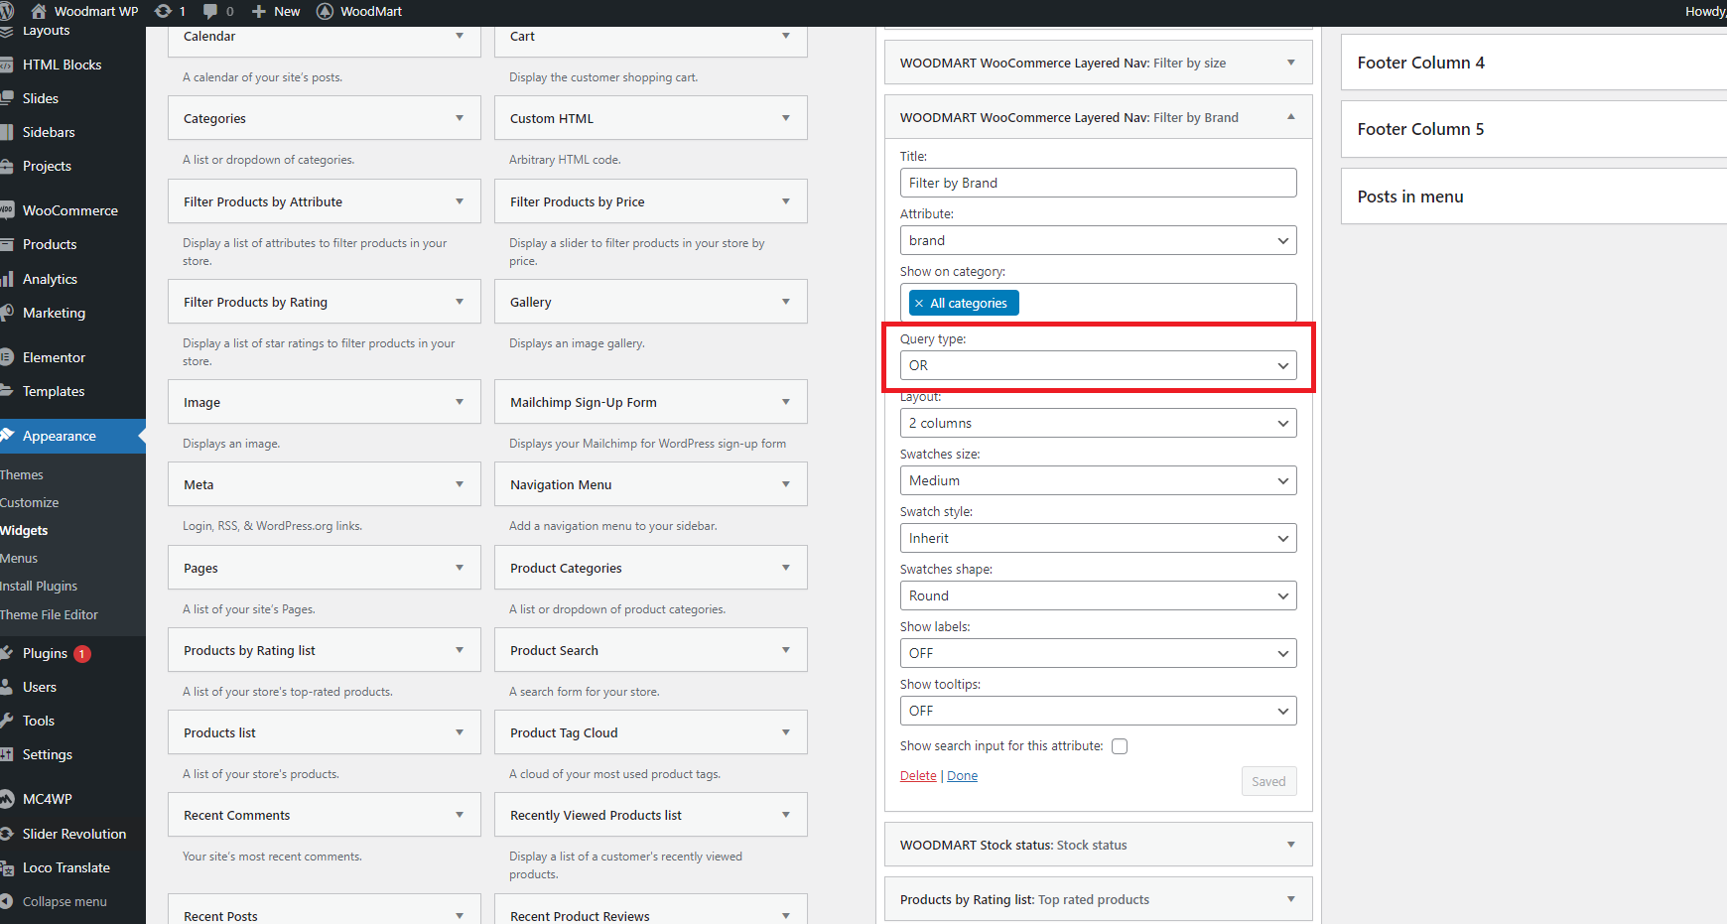Expand the Filter Products by Price widget

(786, 201)
